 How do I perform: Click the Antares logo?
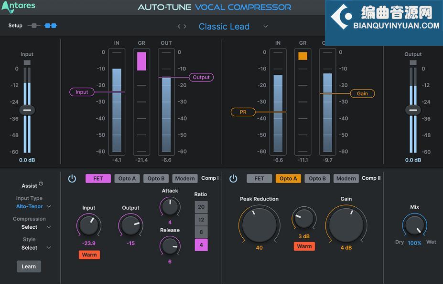coord(18,7)
